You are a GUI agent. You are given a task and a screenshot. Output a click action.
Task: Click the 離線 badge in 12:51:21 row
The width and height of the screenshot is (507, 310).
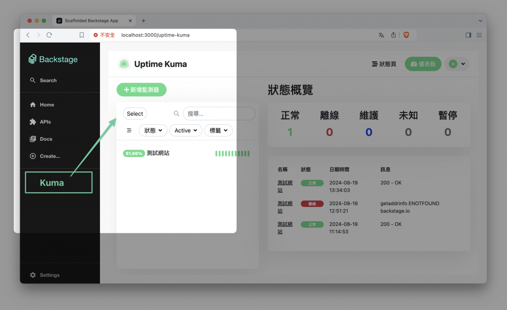coord(312,204)
